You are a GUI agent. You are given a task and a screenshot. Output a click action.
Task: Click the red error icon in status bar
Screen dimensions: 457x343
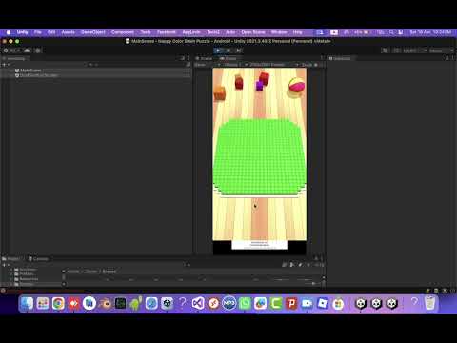click(3, 291)
